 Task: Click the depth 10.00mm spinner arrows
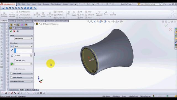(x=31, y=55)
